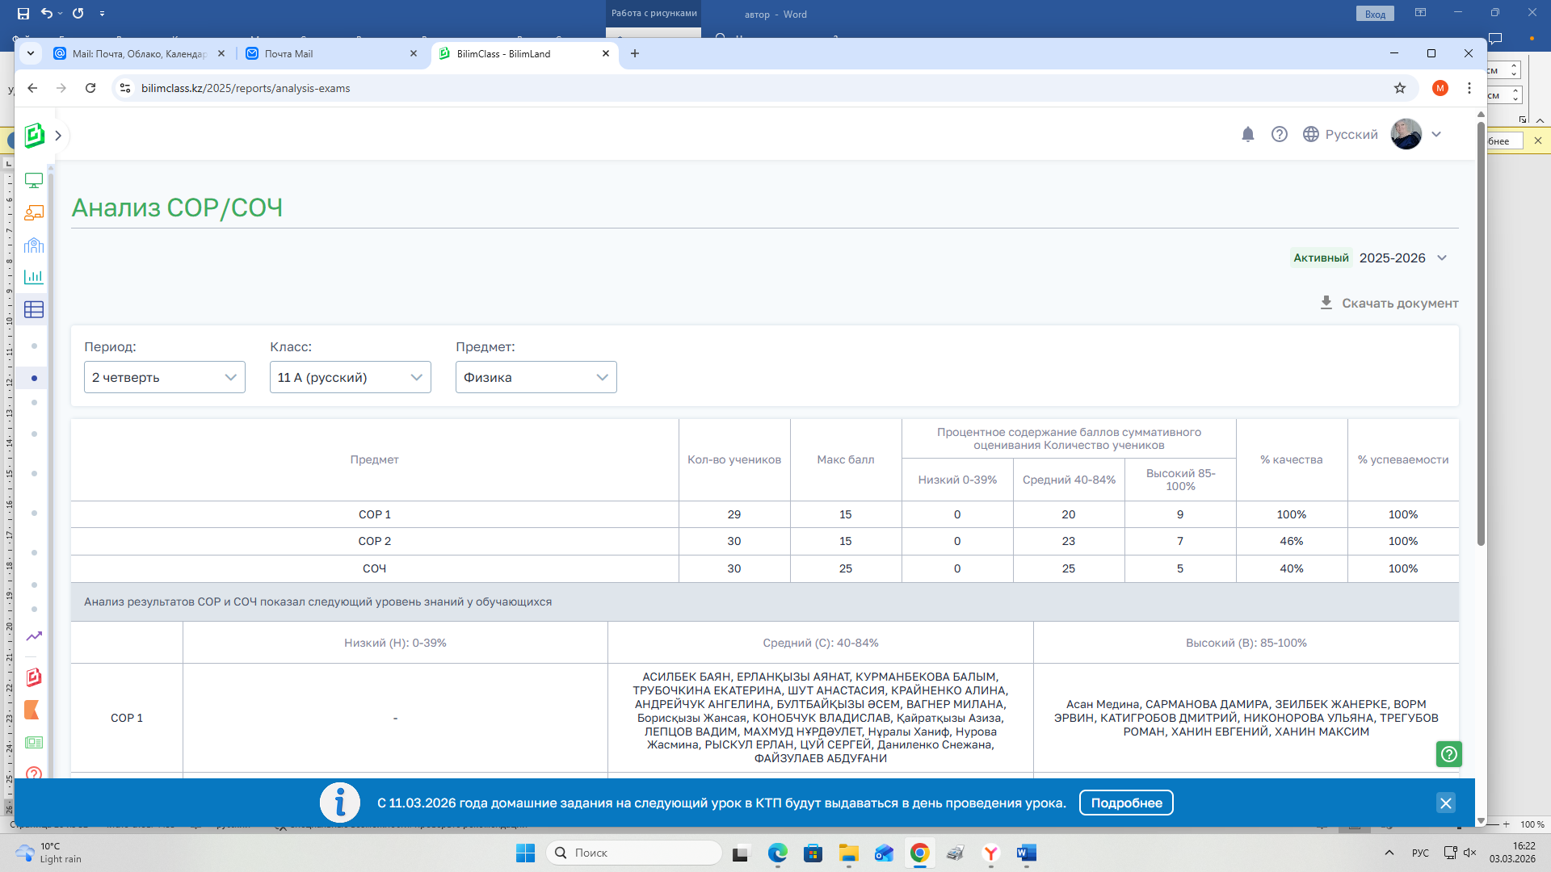Open the Класс dropdown 11 А (русский)
This screenshot has width=1551, height=872.
click(x=350, y=377)
